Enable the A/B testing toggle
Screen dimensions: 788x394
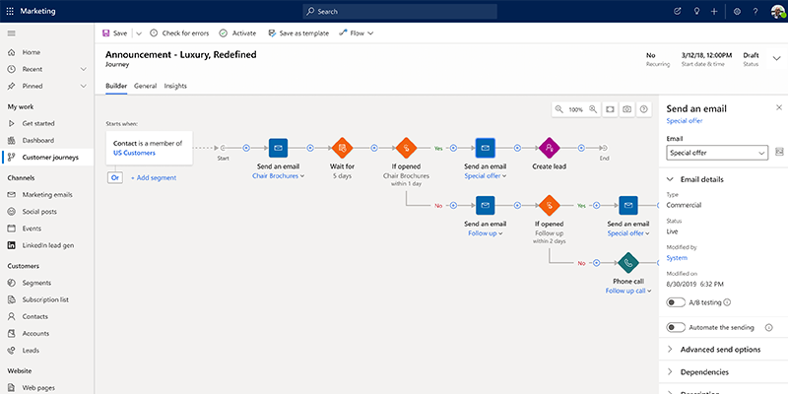[x=676, y=302]
